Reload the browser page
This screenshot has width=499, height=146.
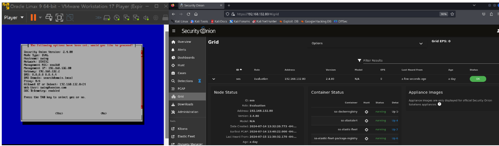[188, 14]
